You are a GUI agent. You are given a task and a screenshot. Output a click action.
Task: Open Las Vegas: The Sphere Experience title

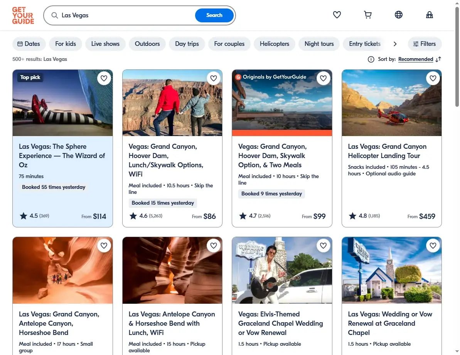62,156
